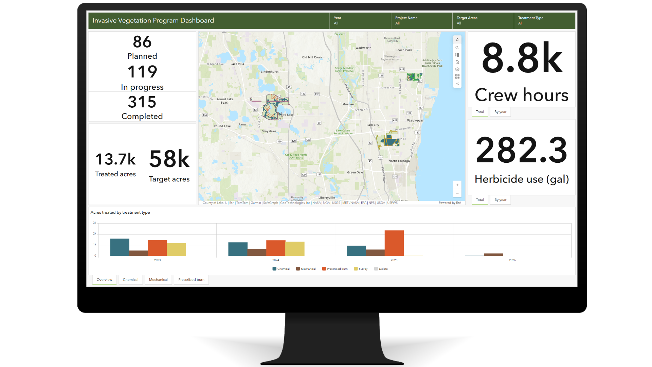
Task: Click the Prescribed burn legend swatch
Action: (x=324, y=268)
